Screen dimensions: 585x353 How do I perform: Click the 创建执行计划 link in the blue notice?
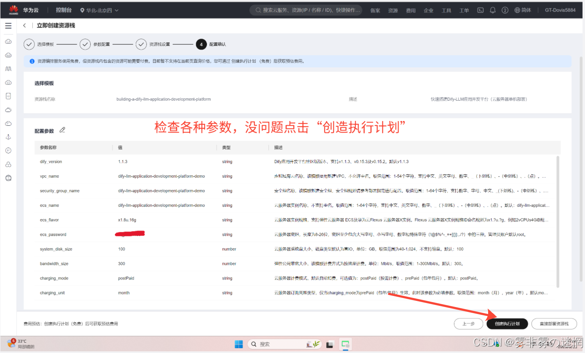coord(243,61)
